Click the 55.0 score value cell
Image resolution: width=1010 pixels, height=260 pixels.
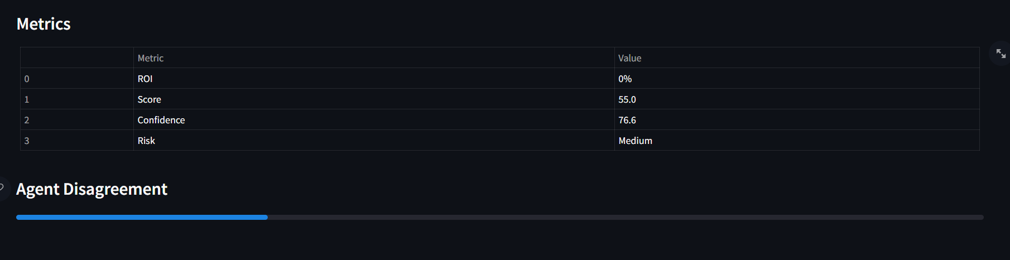click(x=797, y=99)
